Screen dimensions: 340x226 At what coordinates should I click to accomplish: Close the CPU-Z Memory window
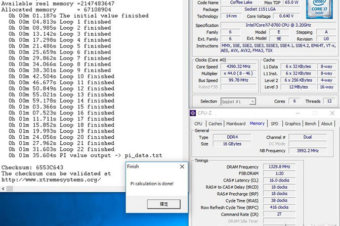[332, 113]
